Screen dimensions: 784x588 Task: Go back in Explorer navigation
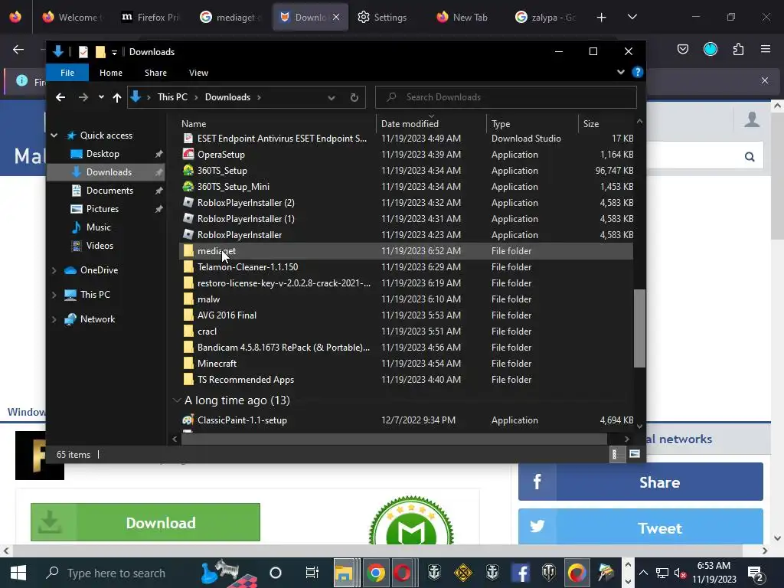tap(60, 97)
